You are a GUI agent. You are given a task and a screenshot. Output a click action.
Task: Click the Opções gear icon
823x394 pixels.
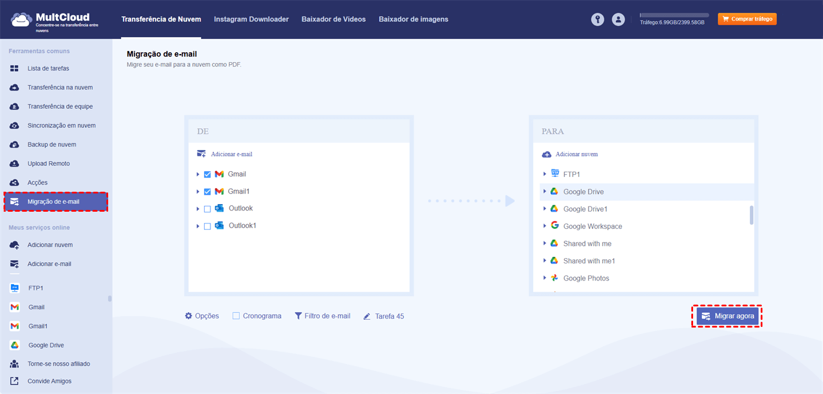point(189,316)
